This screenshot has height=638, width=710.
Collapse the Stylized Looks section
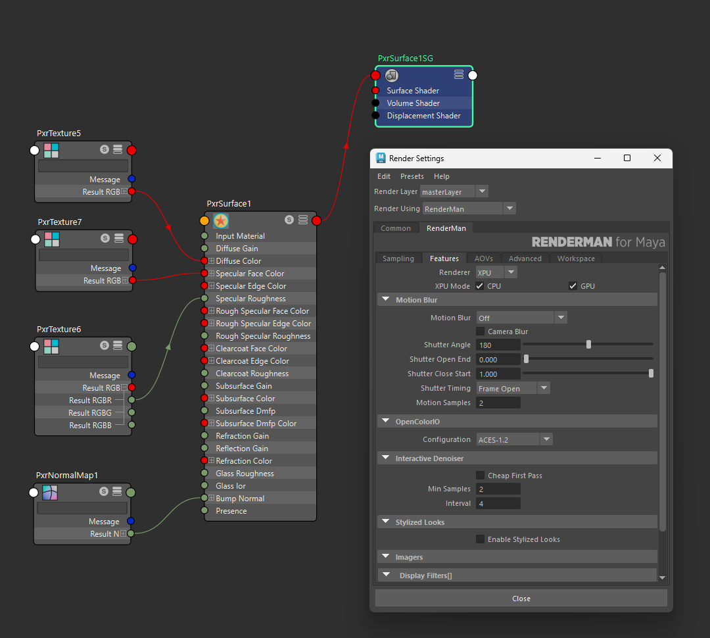tap(386, 522)
